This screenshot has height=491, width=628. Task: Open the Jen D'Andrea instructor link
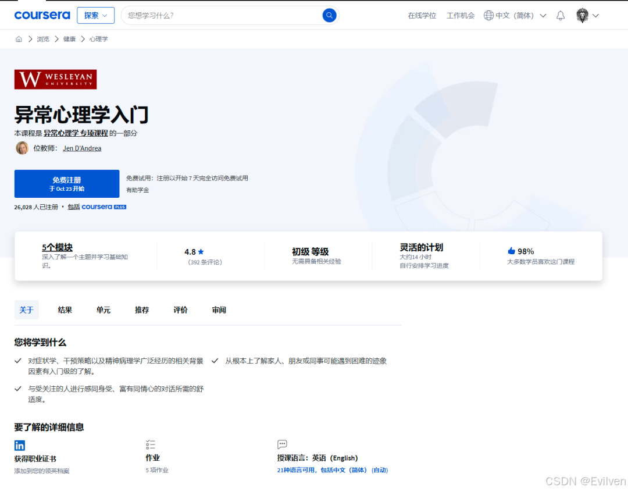[82, 148]
